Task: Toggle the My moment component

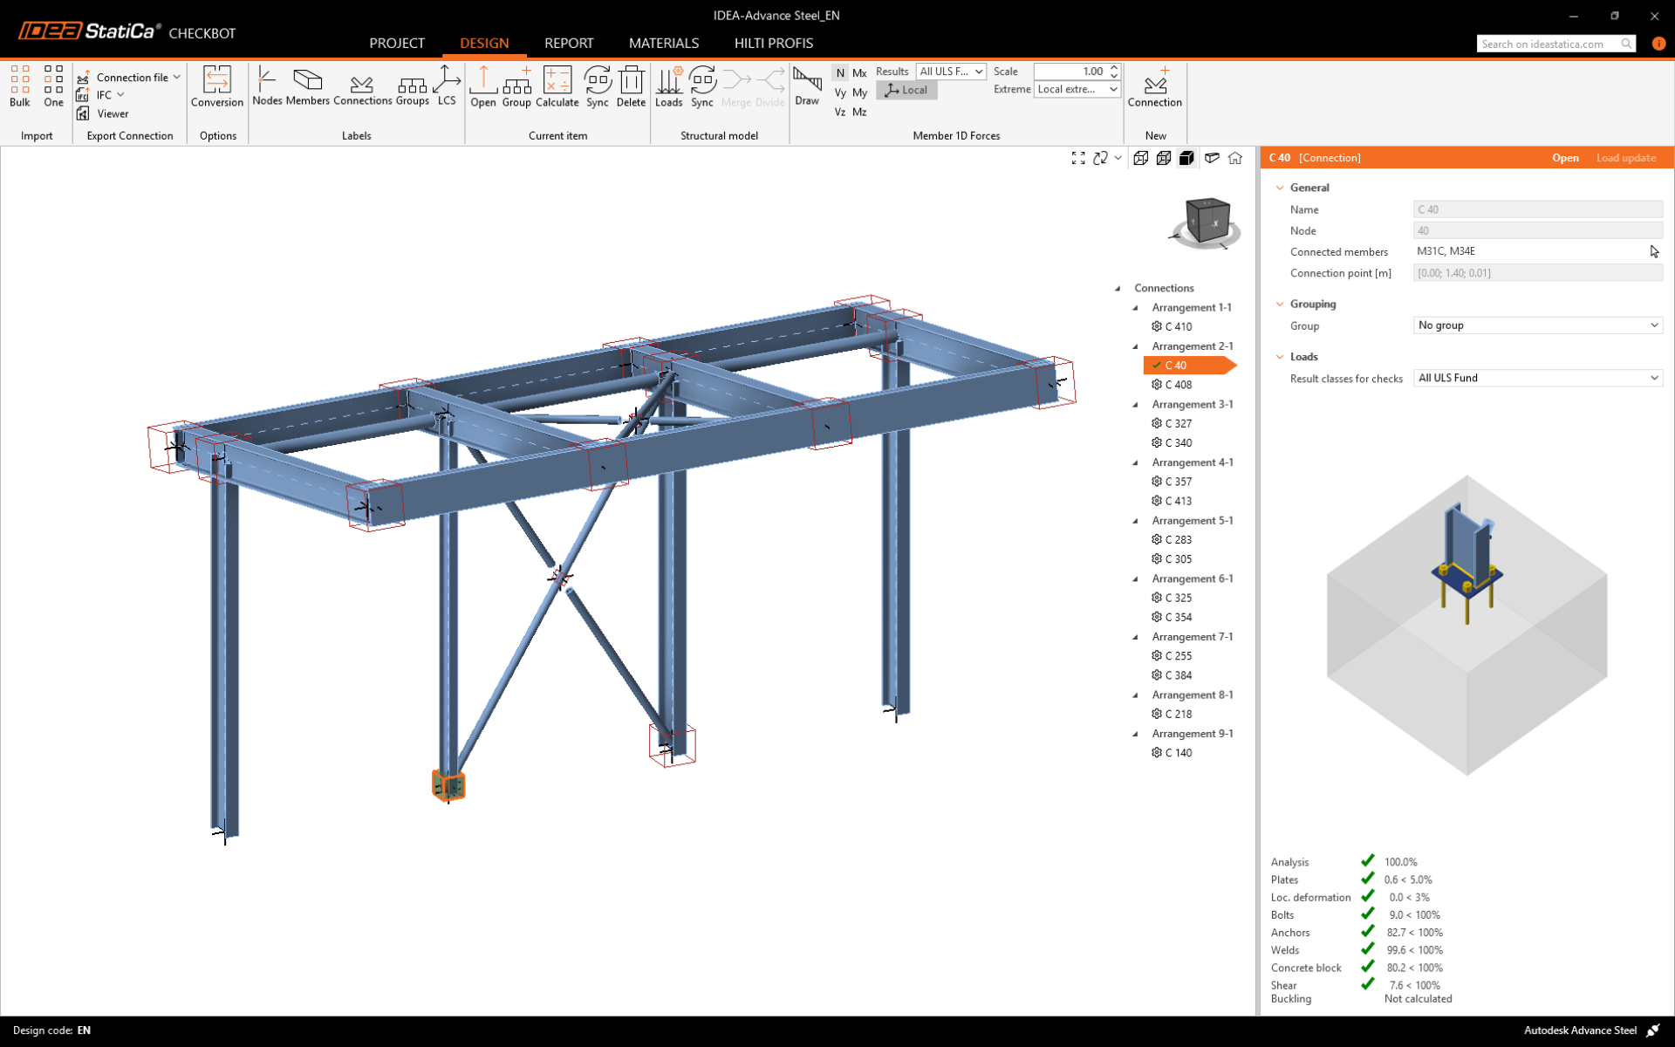Action: [859, 92]
